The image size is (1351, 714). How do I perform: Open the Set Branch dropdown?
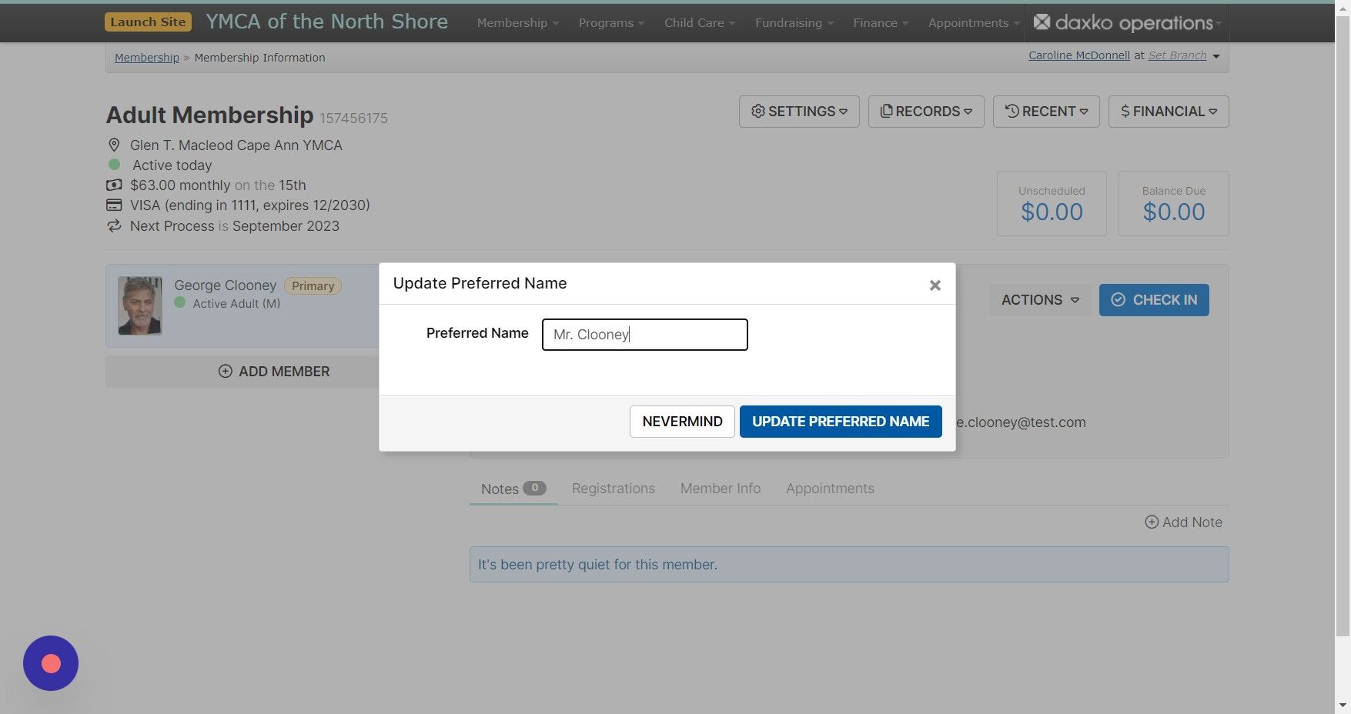1178,55
